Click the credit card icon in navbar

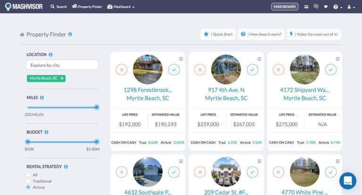pyautogui.click(x=306, y=7)
